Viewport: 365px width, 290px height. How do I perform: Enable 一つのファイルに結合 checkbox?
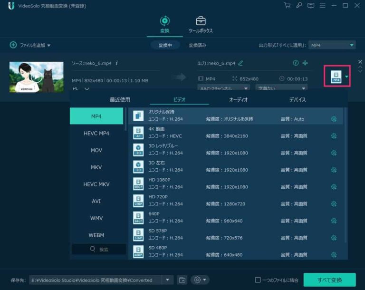point(258,280)
